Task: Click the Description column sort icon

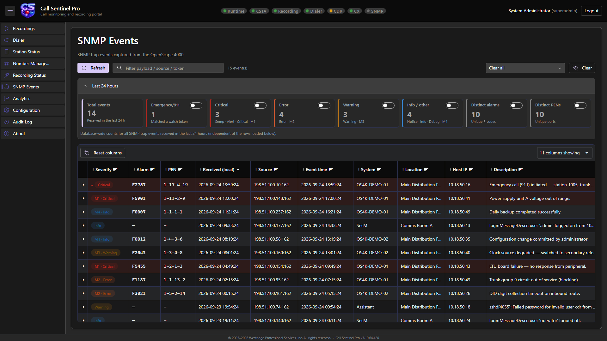Action: (521, 170)
